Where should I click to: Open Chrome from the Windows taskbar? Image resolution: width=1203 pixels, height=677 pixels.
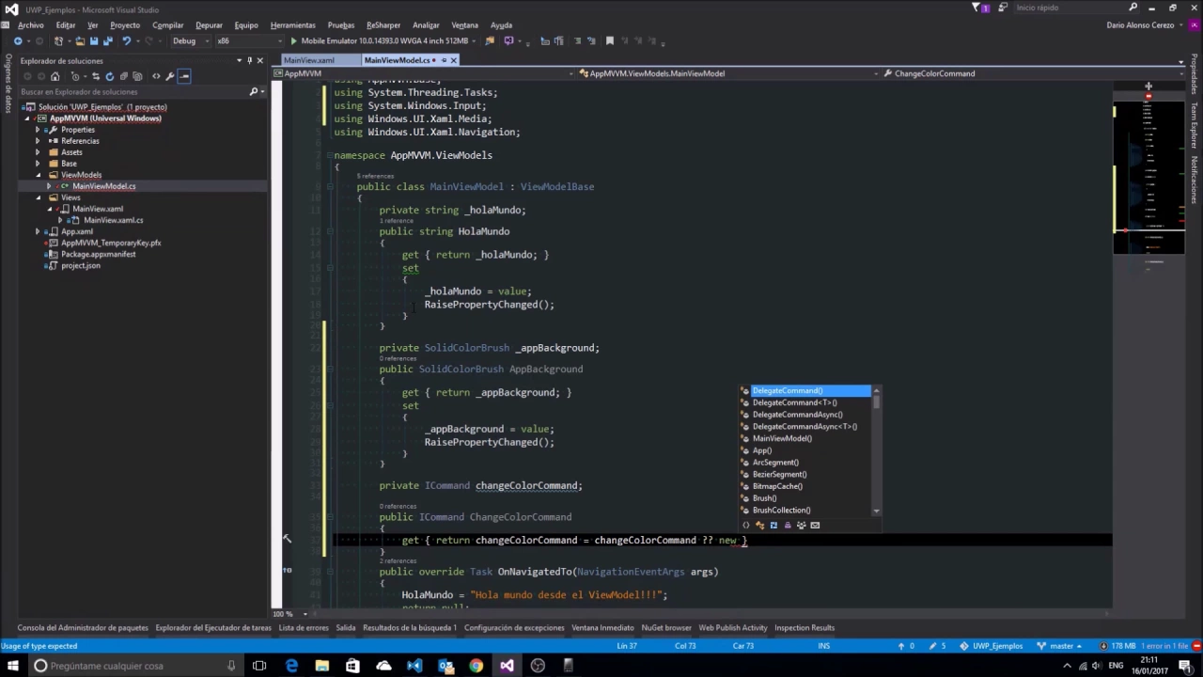pyautogui.click(x=477, y=666)
